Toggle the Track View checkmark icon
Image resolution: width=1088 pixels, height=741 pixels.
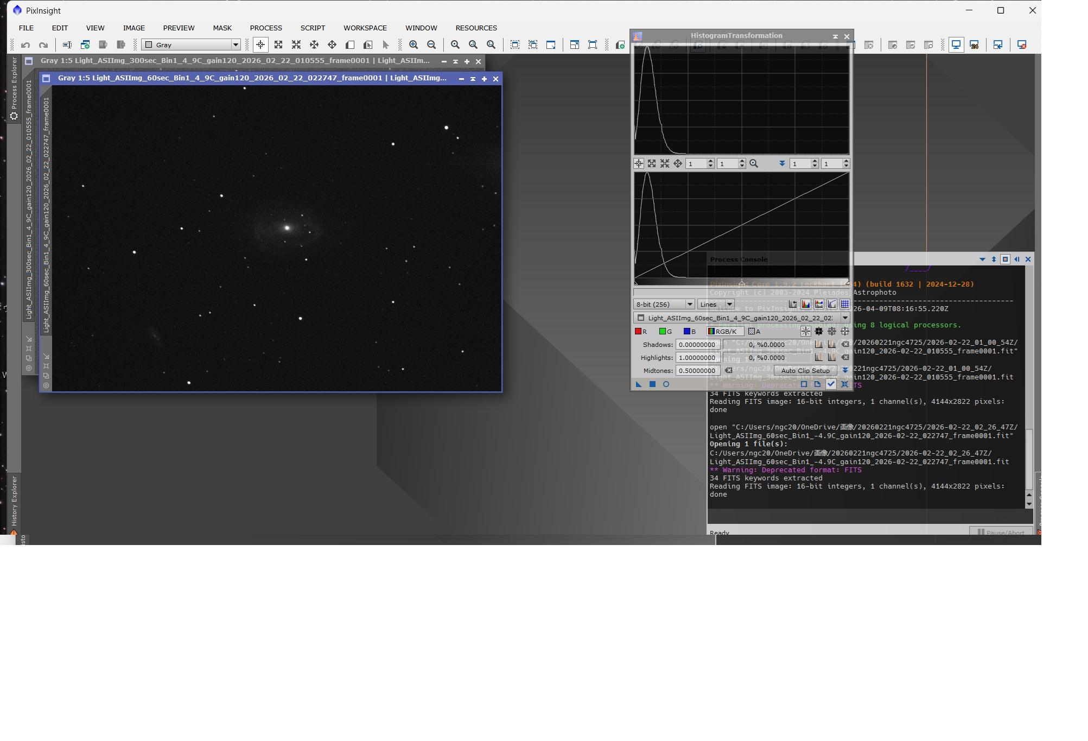[x=831, y=384]
